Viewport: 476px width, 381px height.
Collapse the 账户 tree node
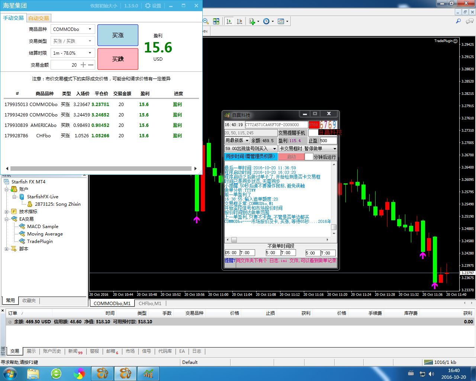pyautogui.click(x=6, y=189)
